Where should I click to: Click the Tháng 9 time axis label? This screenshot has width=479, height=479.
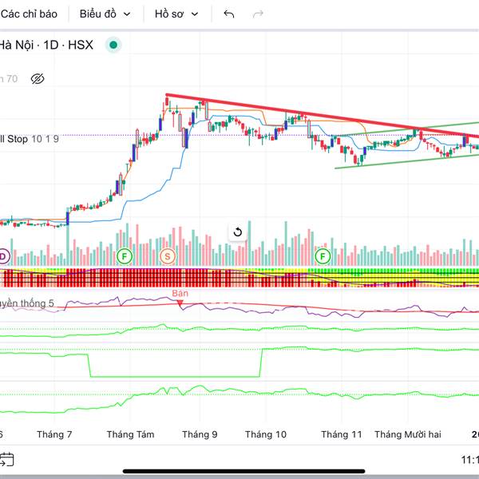(200, 434)
